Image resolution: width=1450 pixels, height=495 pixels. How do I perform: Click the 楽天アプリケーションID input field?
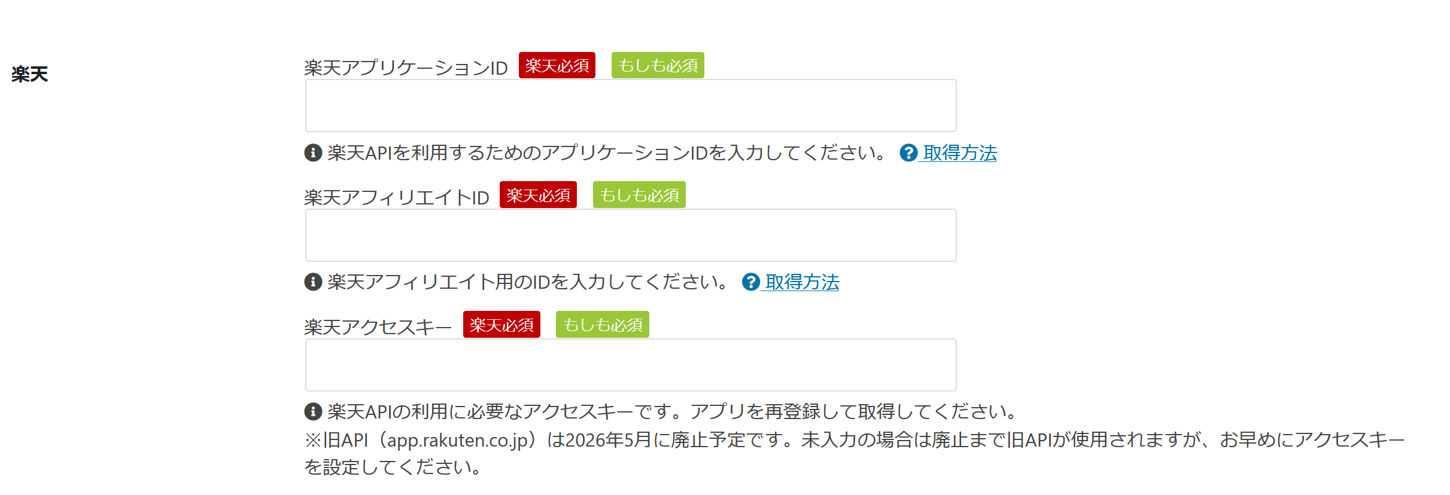click(x=631, y=106)
